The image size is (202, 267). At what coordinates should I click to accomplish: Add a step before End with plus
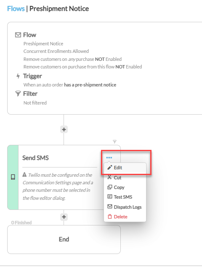coord(64,217)
